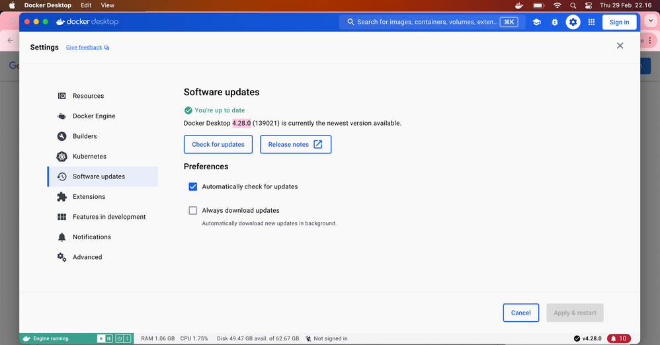Click the battery icon in menu bar
Image resolution: width=660 pixels, height=345 pixels.
tap(538, 5)
